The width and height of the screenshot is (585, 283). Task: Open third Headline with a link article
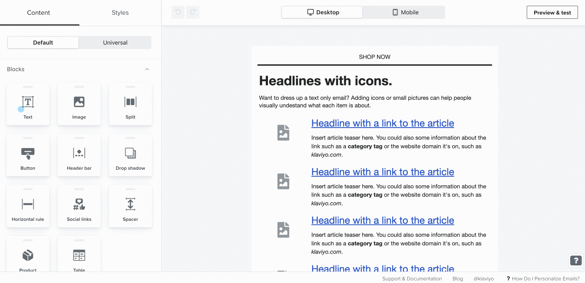[x=383, y=220]
